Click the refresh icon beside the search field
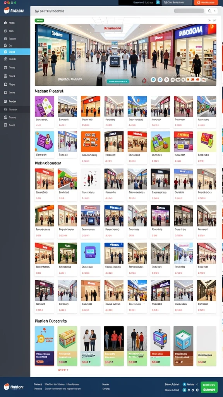The height and width of the screenshot is (397, 223). pos(209,11)
